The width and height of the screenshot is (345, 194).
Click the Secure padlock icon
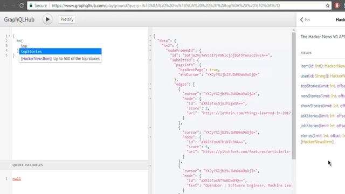[x=31, y=5]
